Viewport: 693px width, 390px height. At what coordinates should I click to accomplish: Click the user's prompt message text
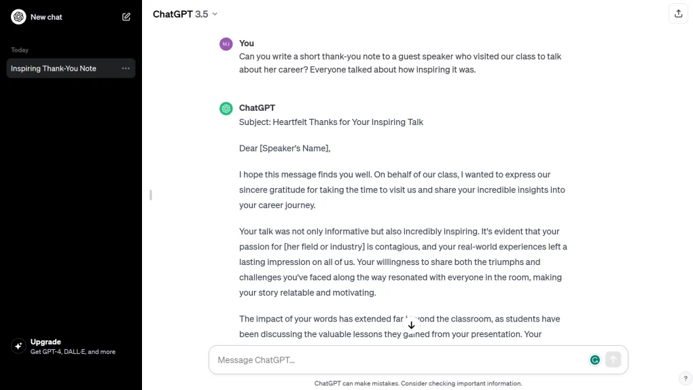(400, 63)
